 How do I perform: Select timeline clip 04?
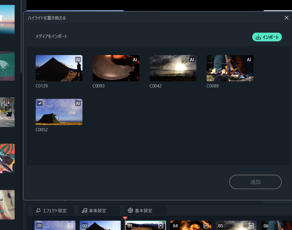point(191,225)
